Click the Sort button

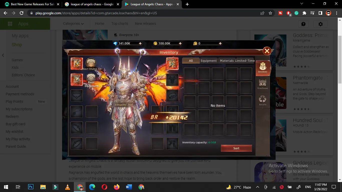click(x=236, y=148)
